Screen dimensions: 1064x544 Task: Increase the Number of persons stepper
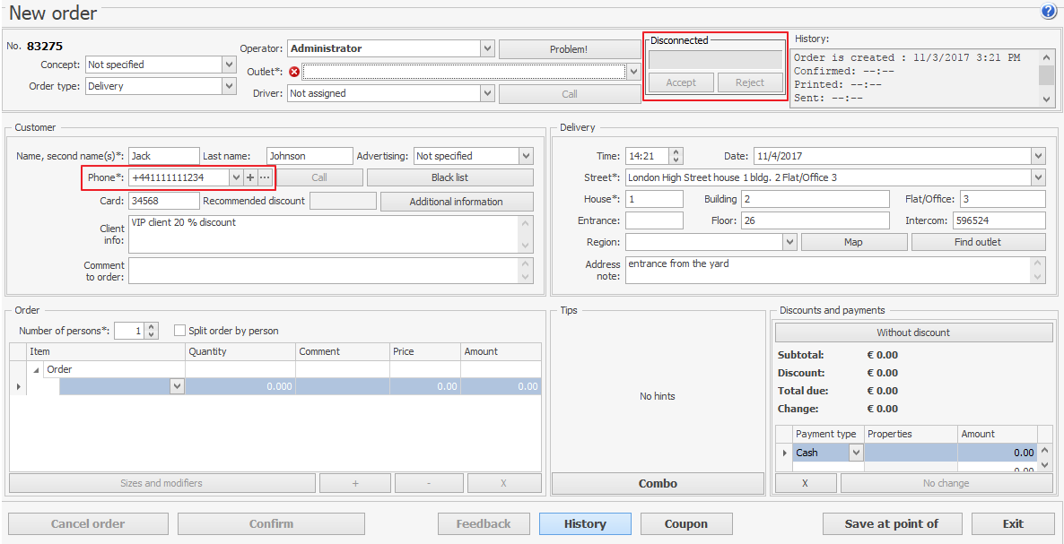pyautogui.click(x=152, y=327)
